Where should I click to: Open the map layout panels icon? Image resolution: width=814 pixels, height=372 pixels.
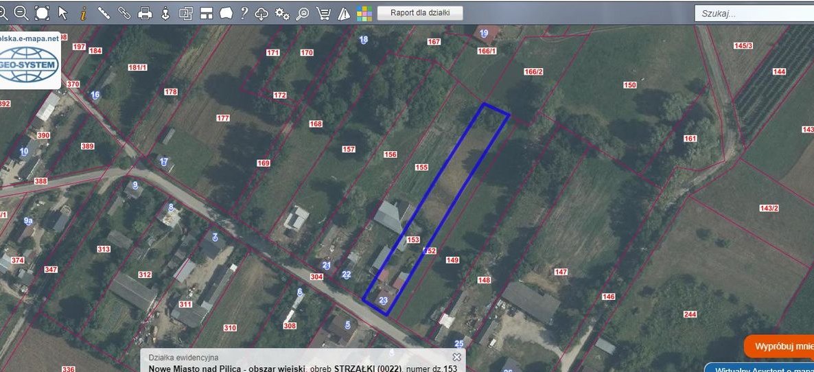tap(206, 12)
